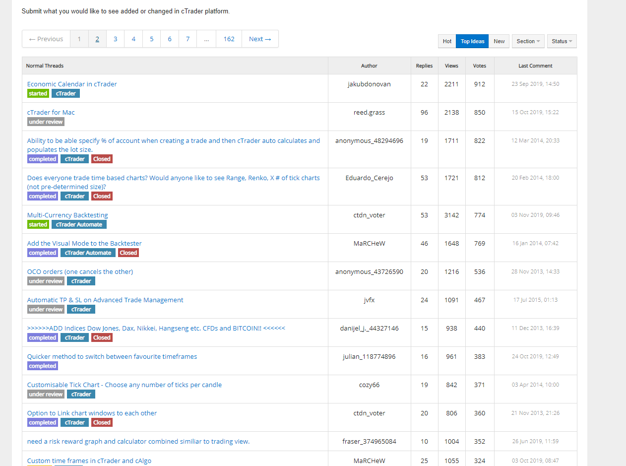The width and height of the screenshot is (626, 466).
Task: Open 'Customisable Tick Chart' thread
Action: click(125, 385)
